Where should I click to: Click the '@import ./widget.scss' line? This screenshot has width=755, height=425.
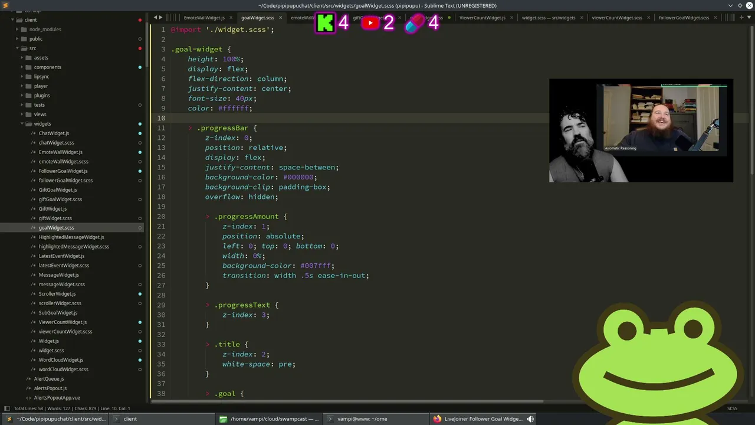[222, 30]
